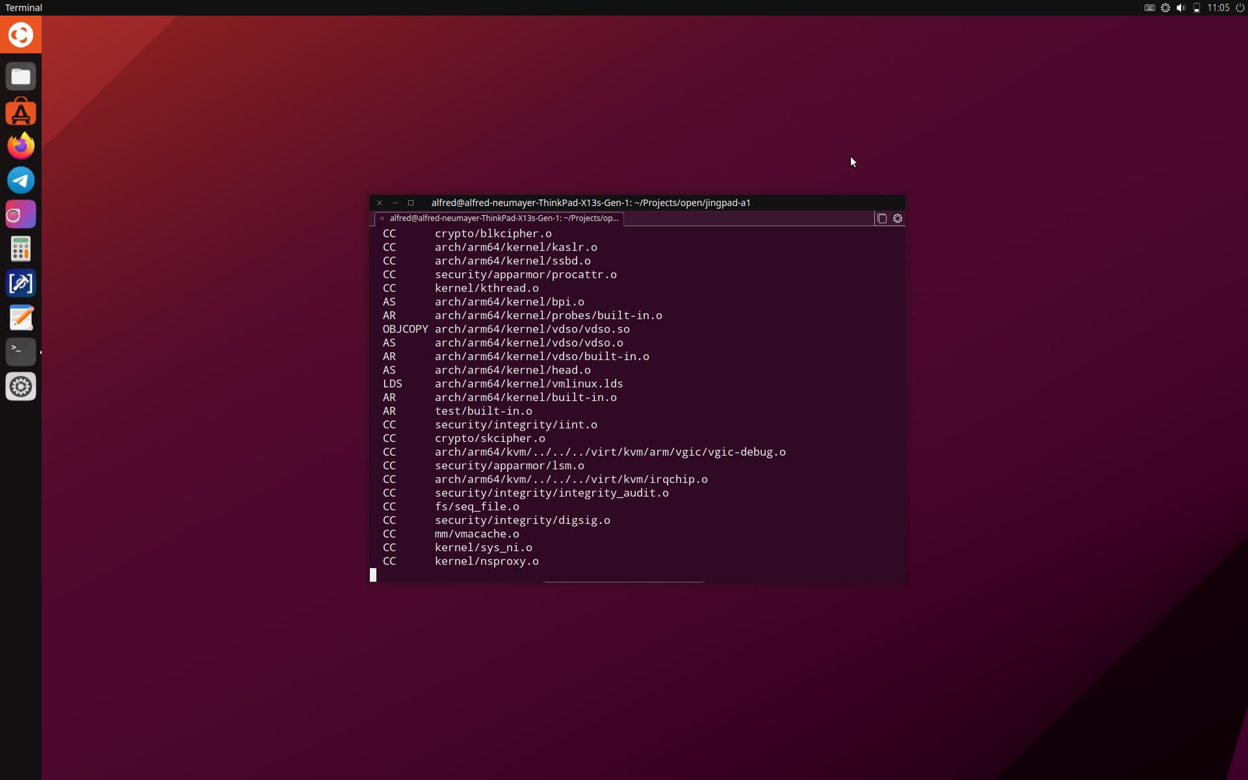Expand the battery indicator menu
1248x780 pixels.
[x=1196, y=8]
